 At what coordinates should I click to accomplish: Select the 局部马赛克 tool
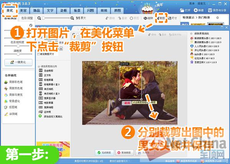coord(13,95)
